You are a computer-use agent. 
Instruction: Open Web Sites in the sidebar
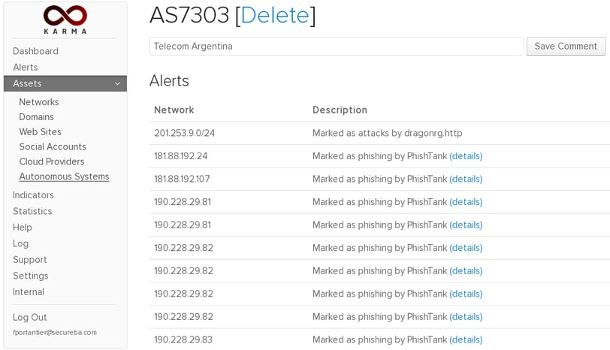(40, 132)
